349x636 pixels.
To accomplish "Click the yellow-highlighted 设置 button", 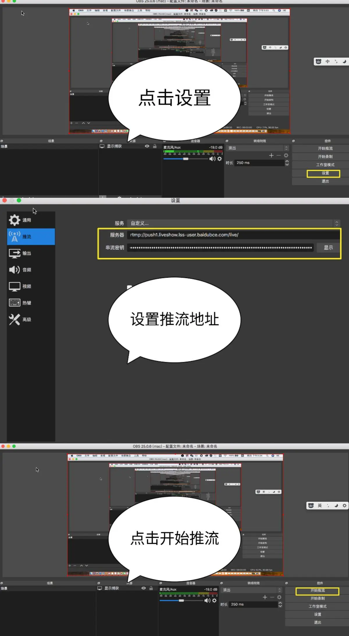I will (x=323, y=173).
